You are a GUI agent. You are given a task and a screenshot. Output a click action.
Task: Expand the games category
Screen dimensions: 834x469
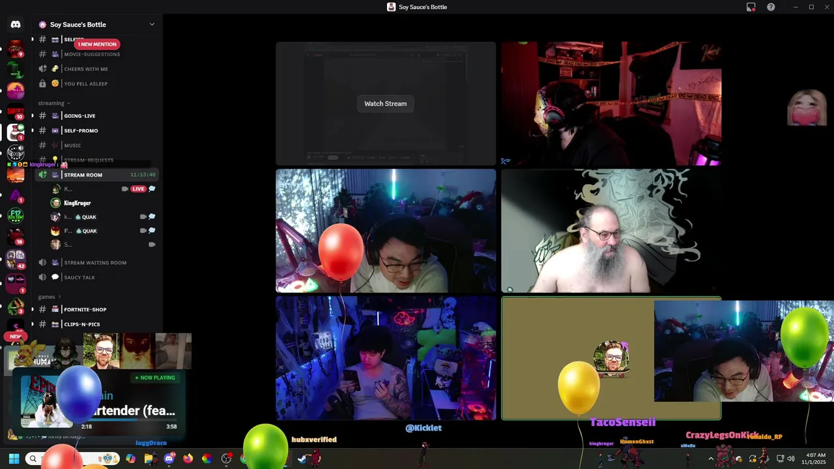(x=49, y=296)
